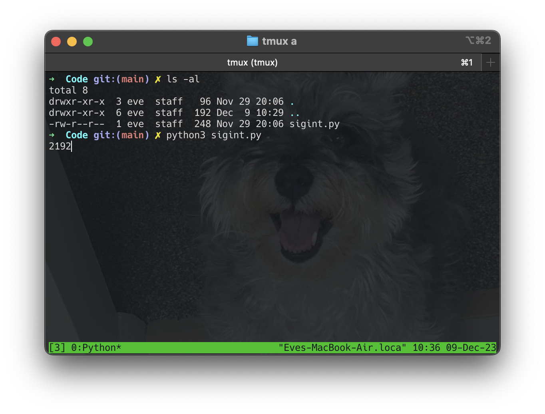Select the tmux (tmux) tab
545x414 pixels.
(x=252, y=62)
